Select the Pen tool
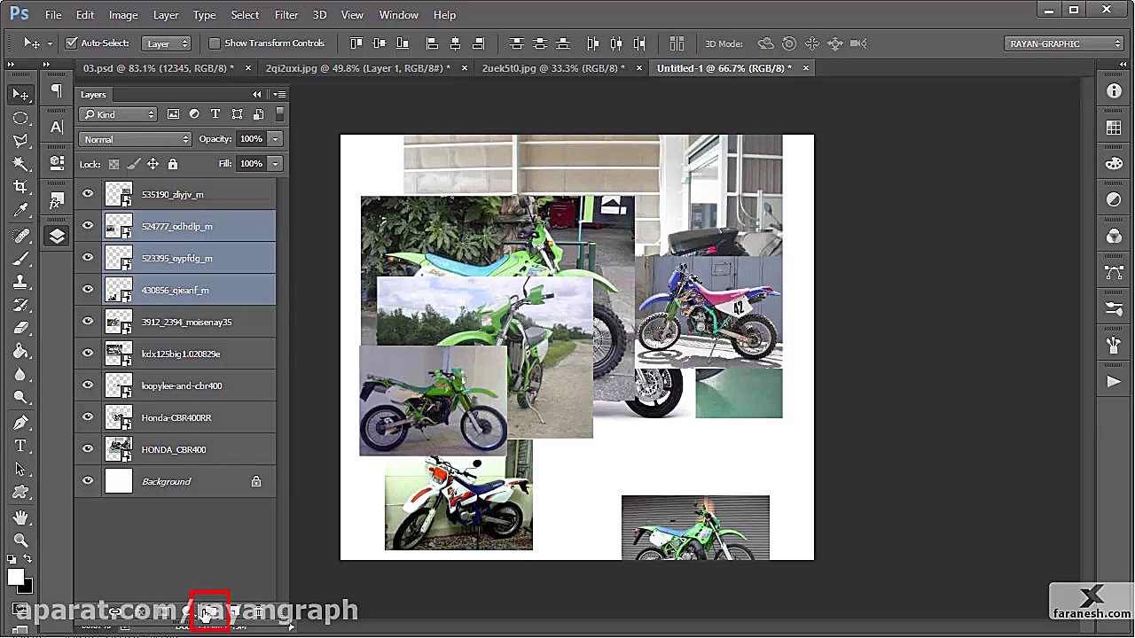1135x638 pixels. tap(20, 423)
